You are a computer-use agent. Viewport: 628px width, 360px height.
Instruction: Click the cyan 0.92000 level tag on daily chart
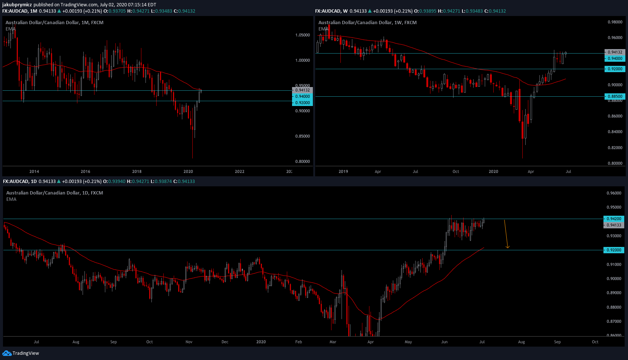pyautogui.click(x=614, y=250)
